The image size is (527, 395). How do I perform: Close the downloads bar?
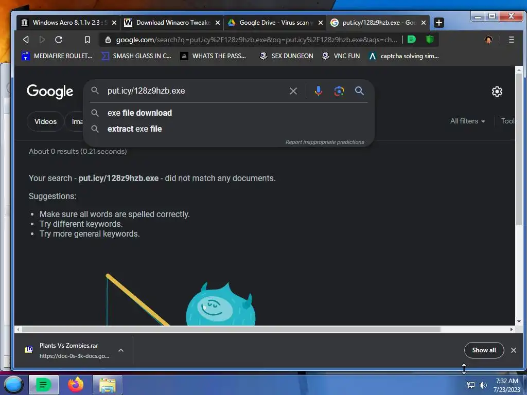click(x=514, y=350)
